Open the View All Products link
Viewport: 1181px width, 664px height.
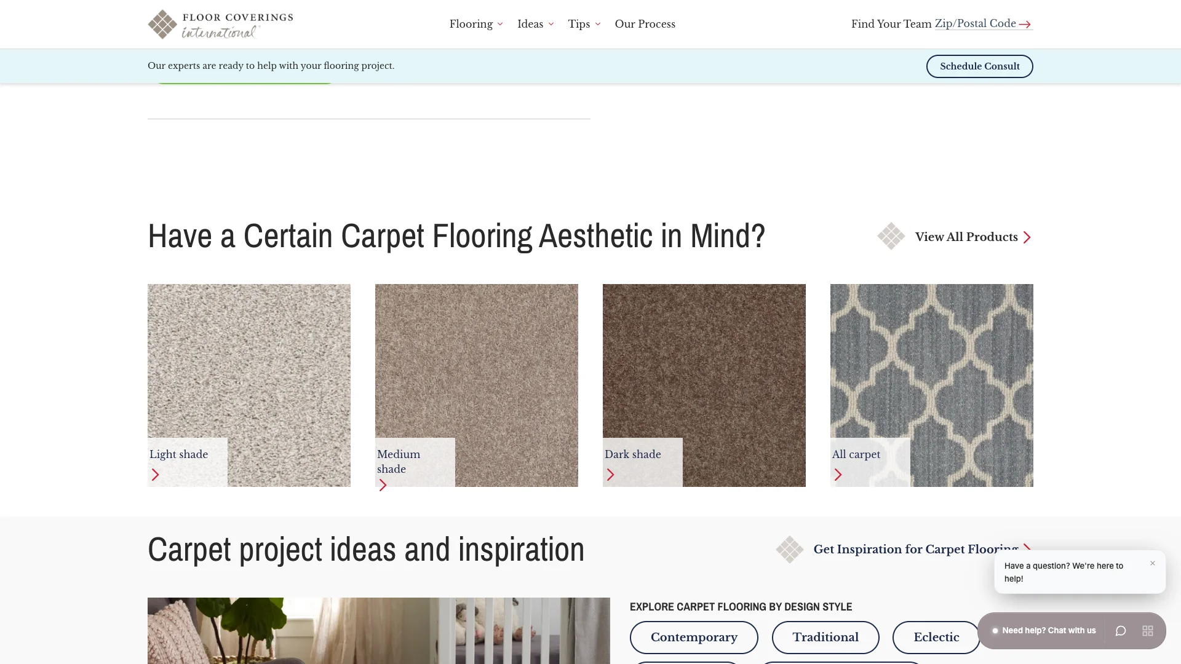[966, 237]
